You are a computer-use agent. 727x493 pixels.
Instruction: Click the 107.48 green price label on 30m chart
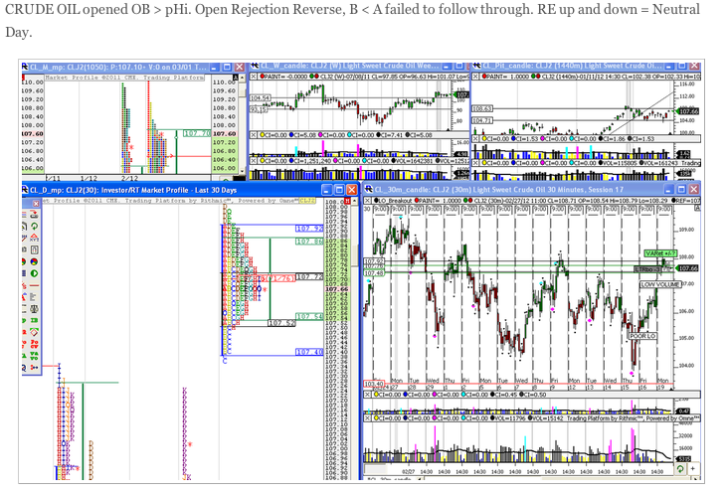point(373,273)
